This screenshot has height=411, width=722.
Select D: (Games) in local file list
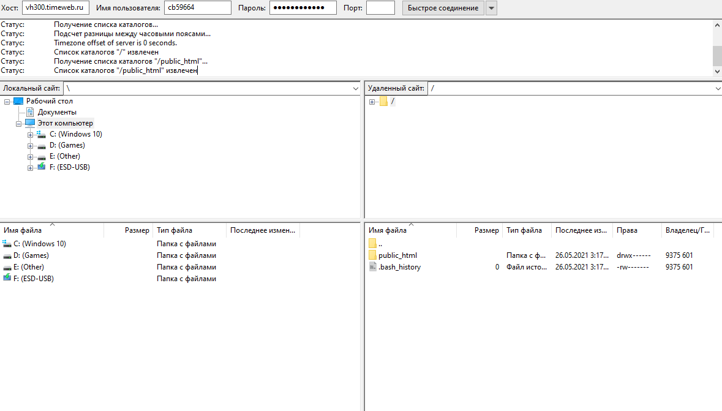31,255
